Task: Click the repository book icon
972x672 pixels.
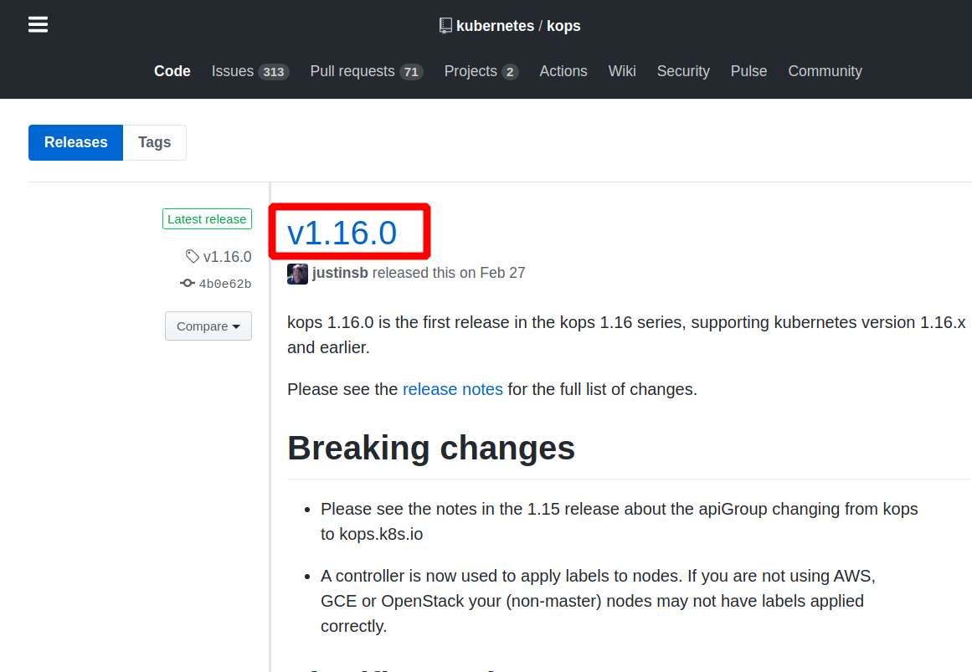Action: pos(445,25)
